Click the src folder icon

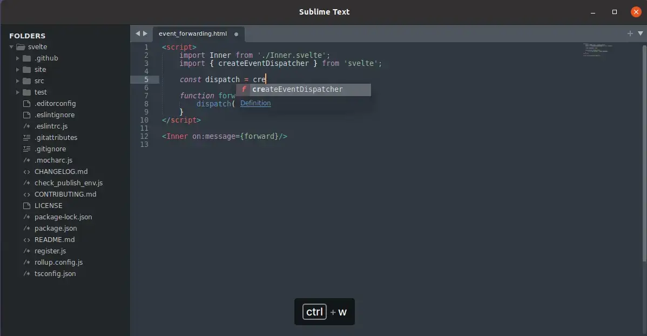pyautogui.click(x=27, y=81)
